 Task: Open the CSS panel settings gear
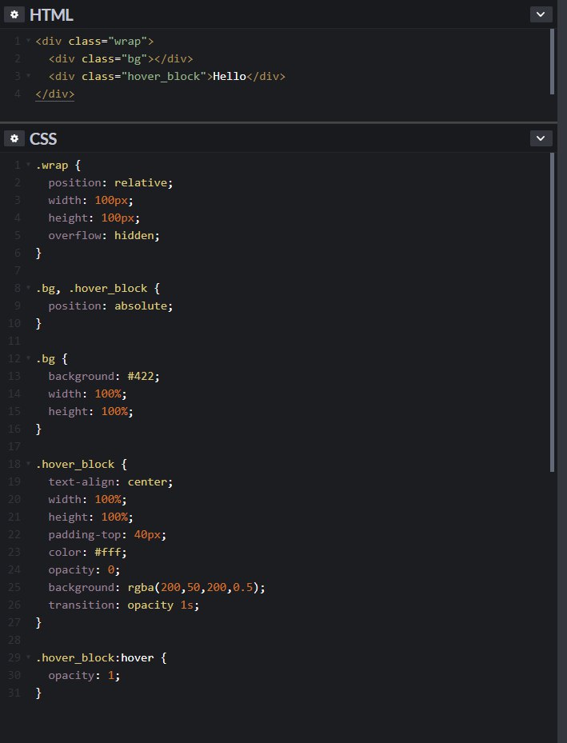tap(14, 138)
